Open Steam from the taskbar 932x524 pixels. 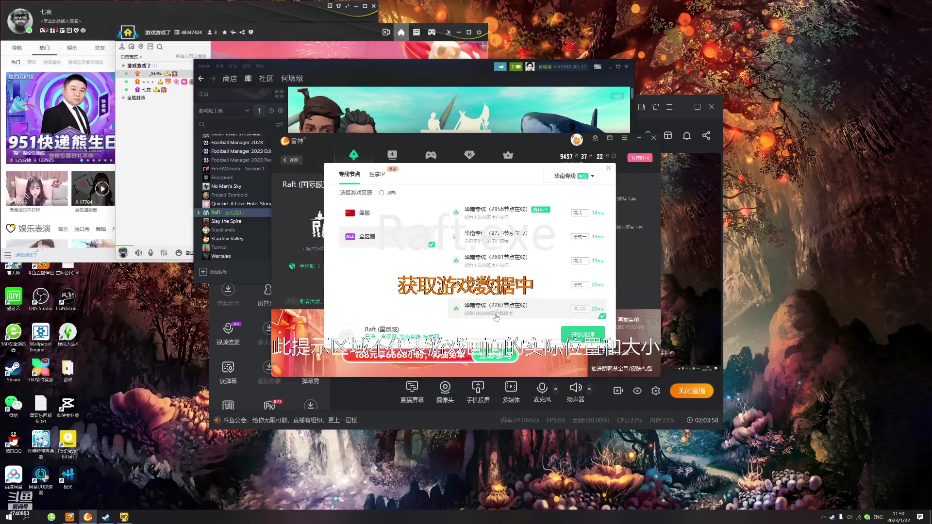pos(106,517)
